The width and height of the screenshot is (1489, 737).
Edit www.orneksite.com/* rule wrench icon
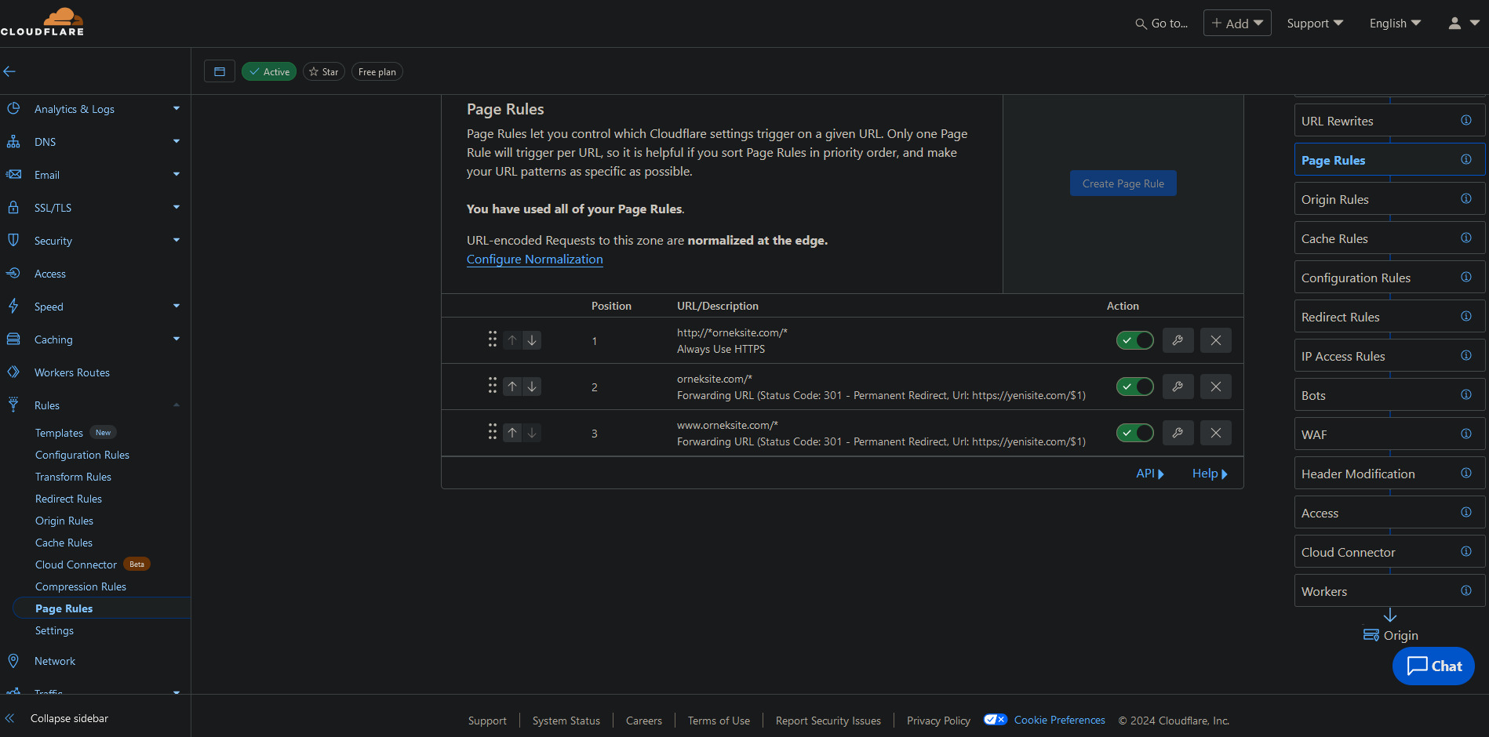click(1178, 433)
